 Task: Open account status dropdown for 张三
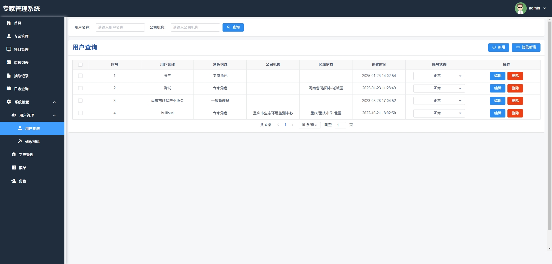point(439,76)
